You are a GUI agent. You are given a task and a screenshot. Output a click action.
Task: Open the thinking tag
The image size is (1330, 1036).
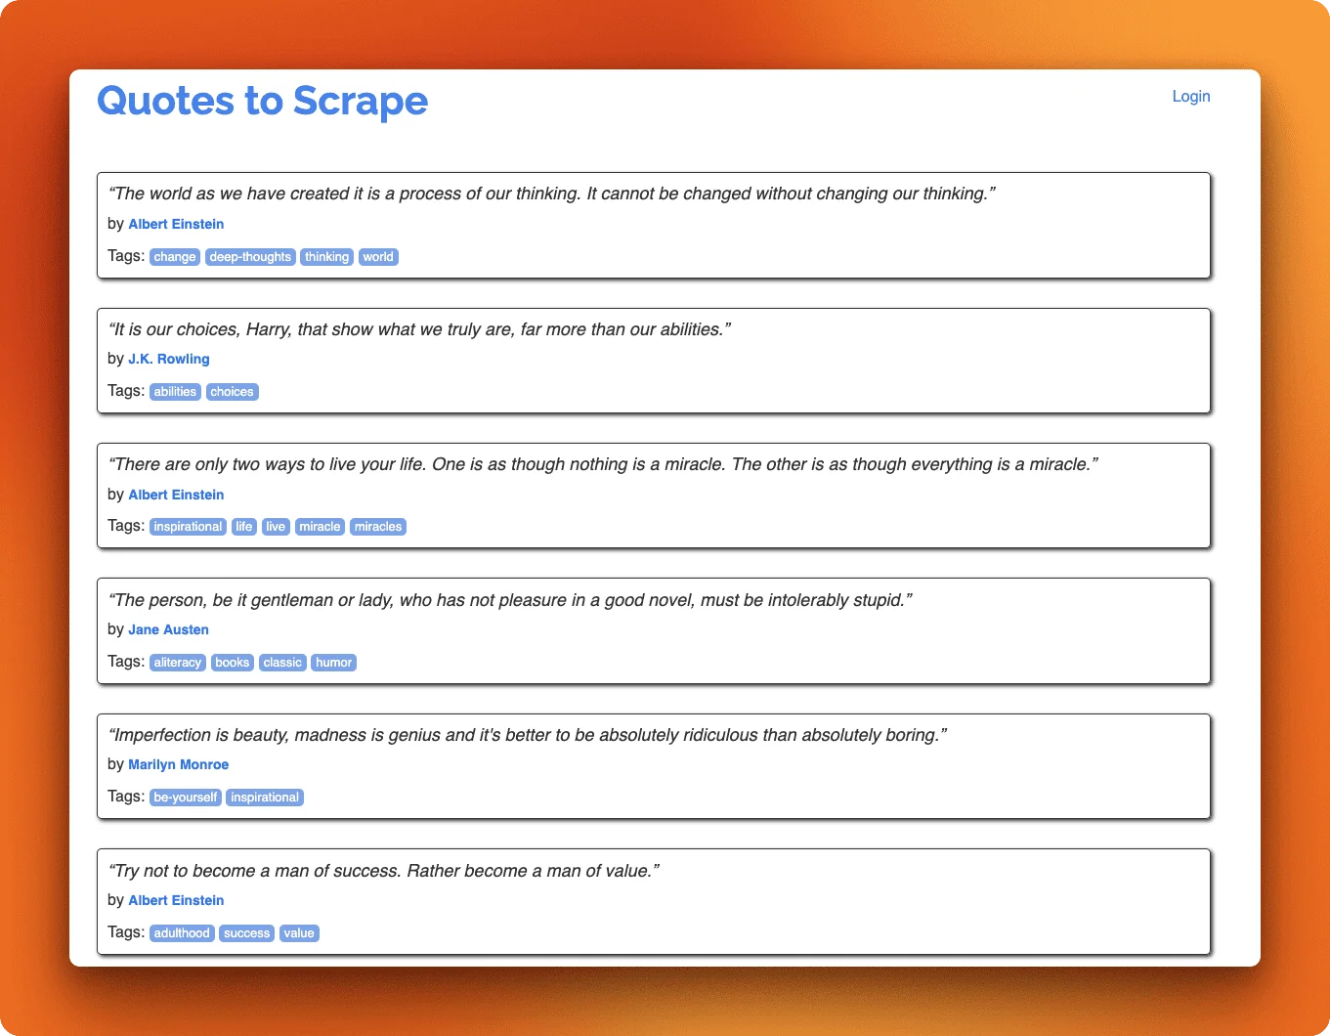(x=326, y=256)
